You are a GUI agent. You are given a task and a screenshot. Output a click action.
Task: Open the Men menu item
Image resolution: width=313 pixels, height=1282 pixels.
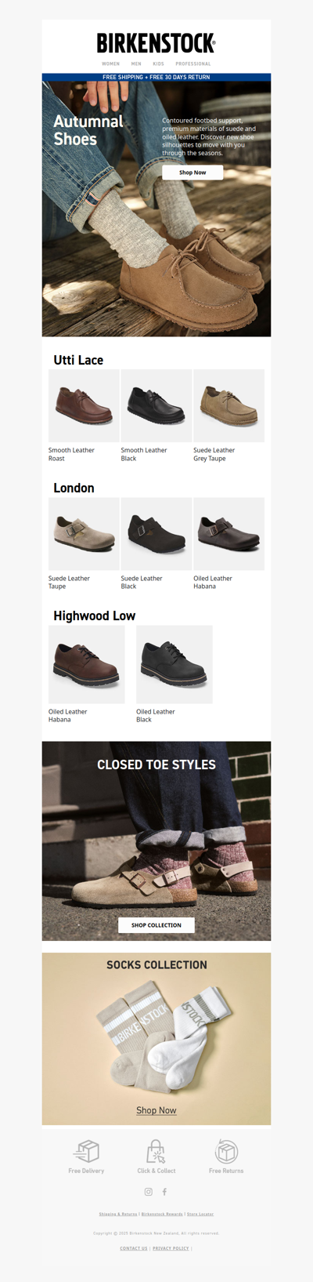(x=136, y=64)
